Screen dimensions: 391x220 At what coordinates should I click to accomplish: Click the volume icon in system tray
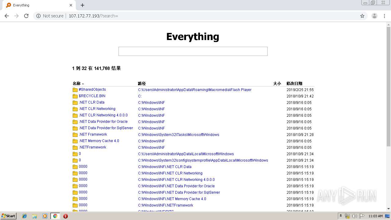[354, 216]
